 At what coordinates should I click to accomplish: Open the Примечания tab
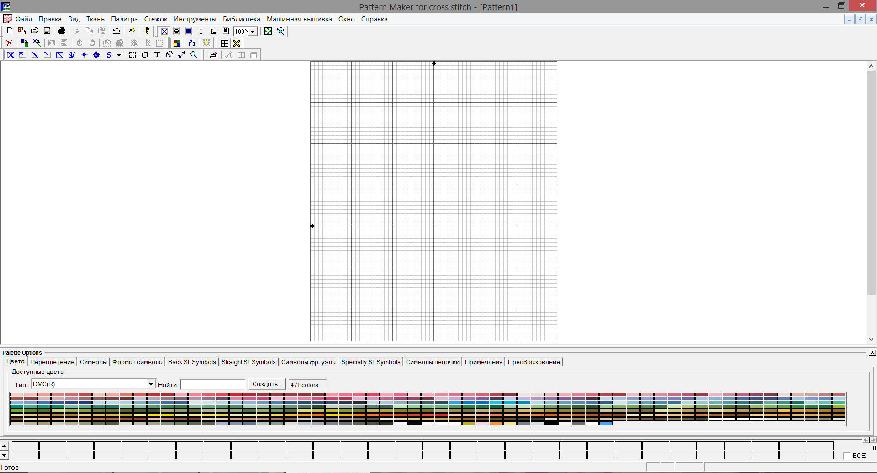pyautogui.click(x=483, y=362)
